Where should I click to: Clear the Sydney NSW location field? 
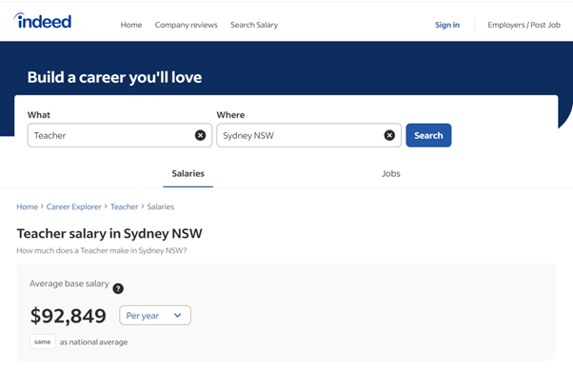coord(389,135)
